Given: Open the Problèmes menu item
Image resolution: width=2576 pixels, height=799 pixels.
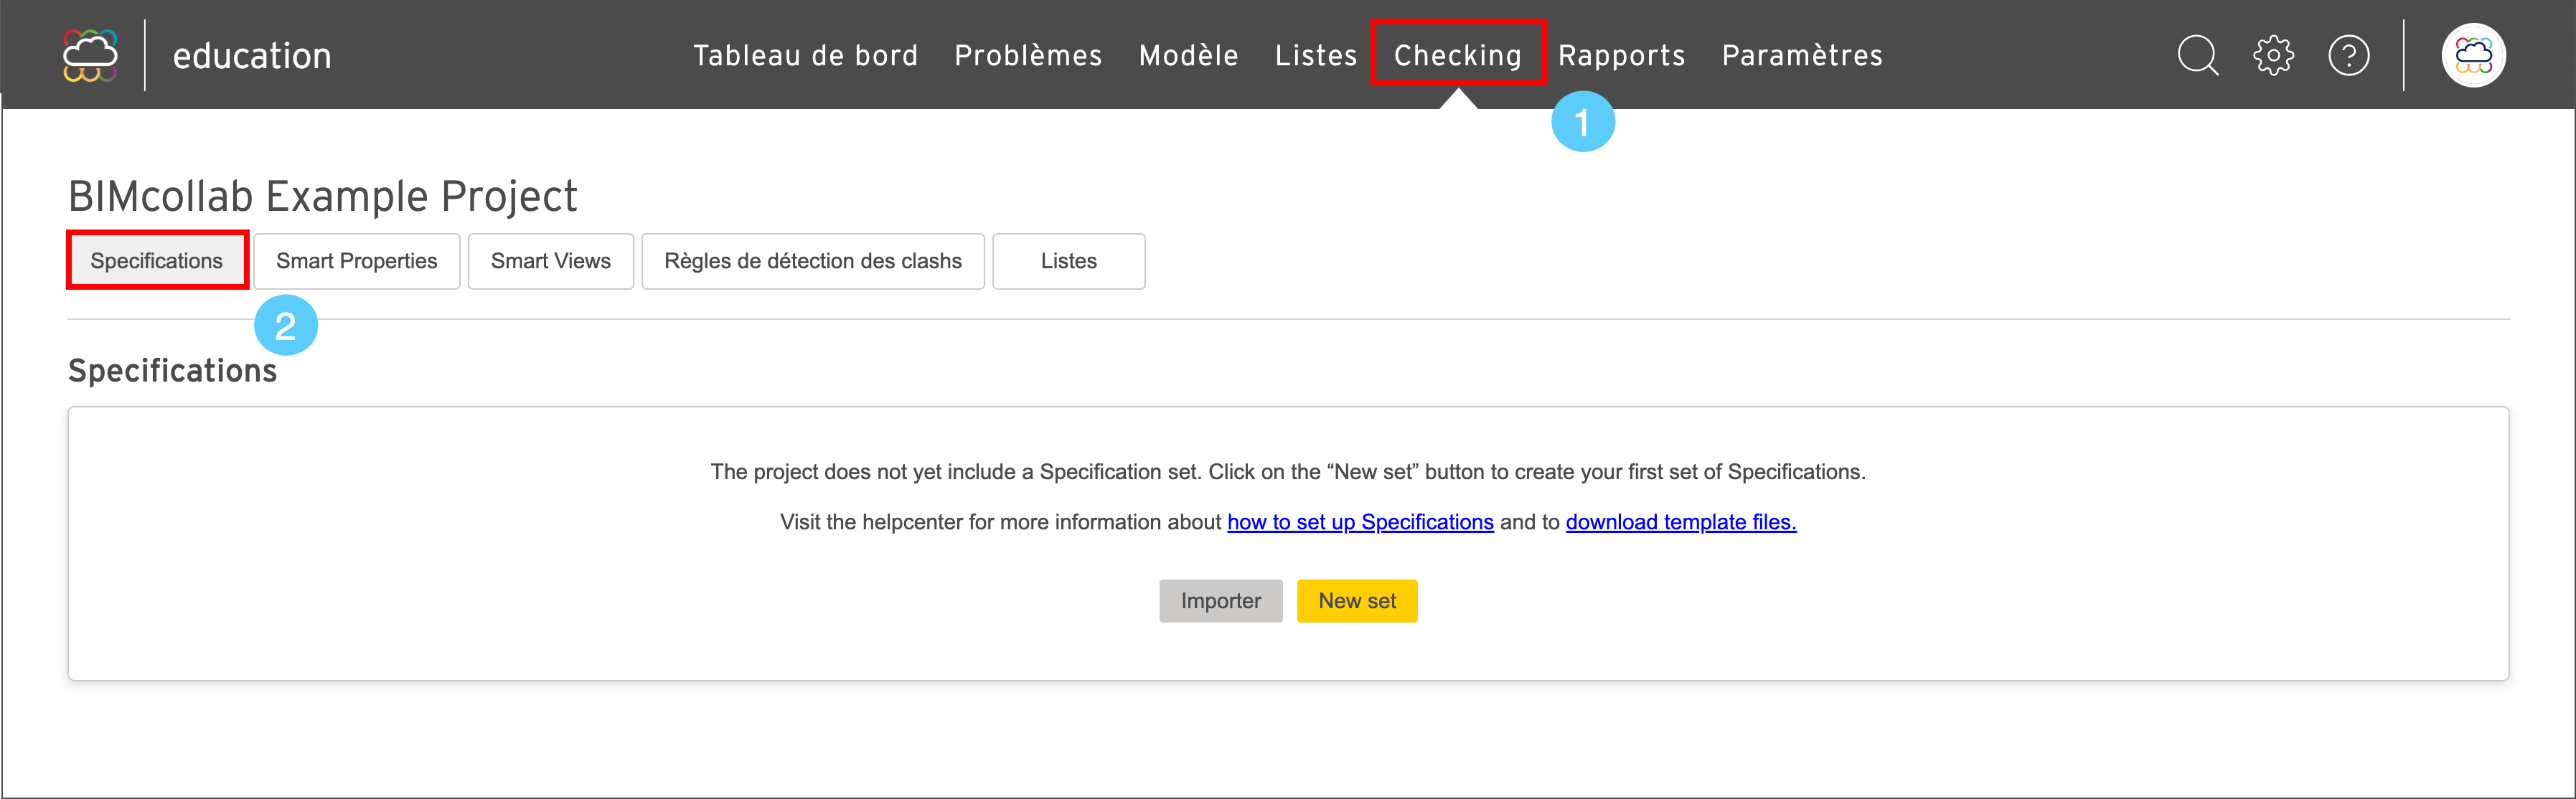Looking at the screenshot, I should click(x=1028, y=55).
